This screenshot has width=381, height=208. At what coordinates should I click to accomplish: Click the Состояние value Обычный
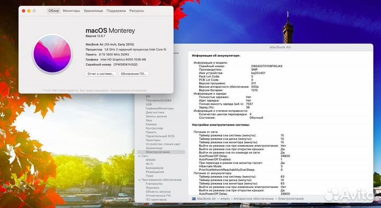pos(256,117)
